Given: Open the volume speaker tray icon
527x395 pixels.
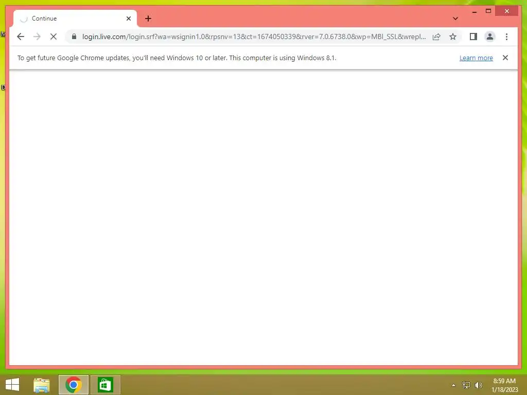Looking at the screenshot, I should [479, 385].
